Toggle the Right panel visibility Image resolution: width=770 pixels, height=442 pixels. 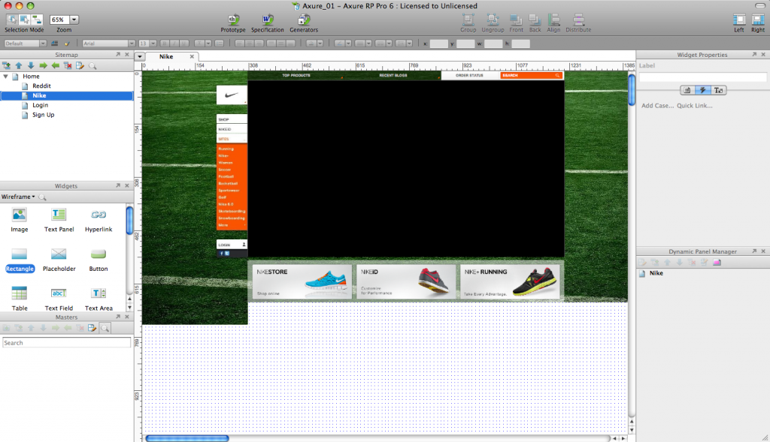[x=758, y=20]
